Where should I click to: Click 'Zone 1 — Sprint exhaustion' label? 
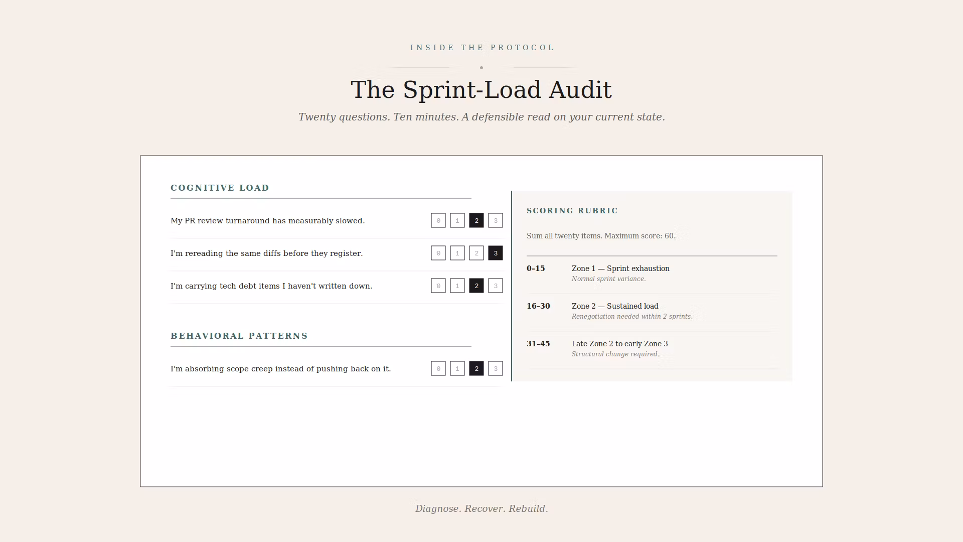pos(620,268)
